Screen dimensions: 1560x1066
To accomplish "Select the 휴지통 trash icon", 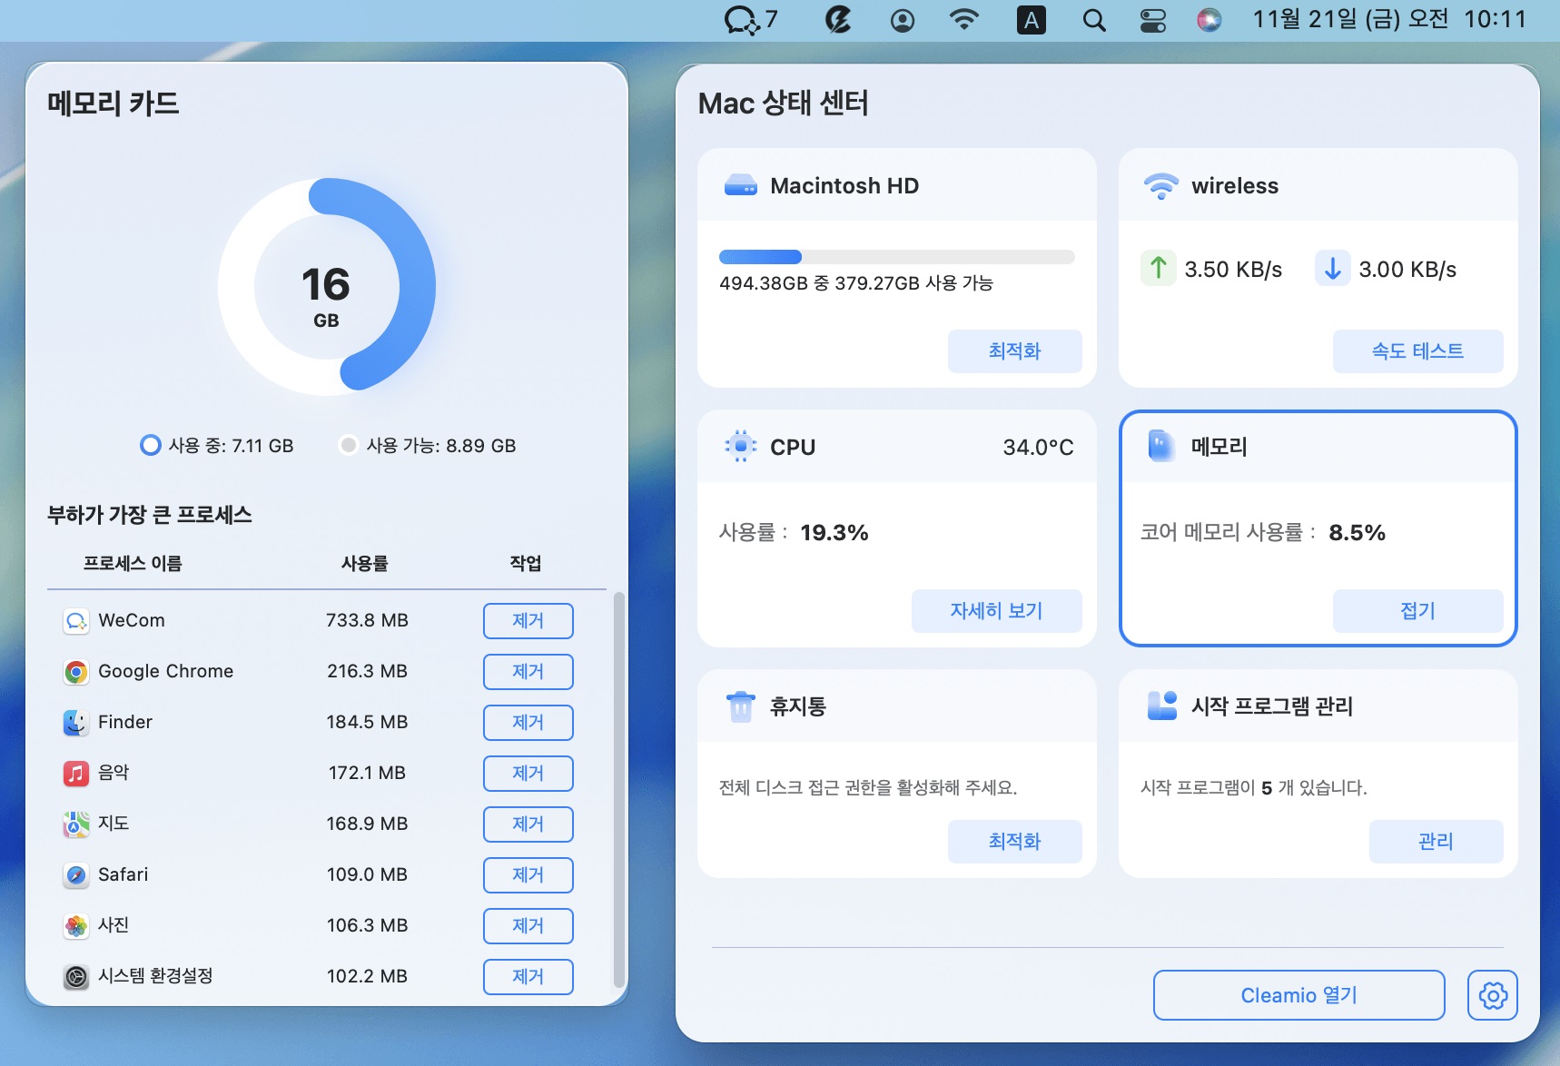I will click(742, 706).
